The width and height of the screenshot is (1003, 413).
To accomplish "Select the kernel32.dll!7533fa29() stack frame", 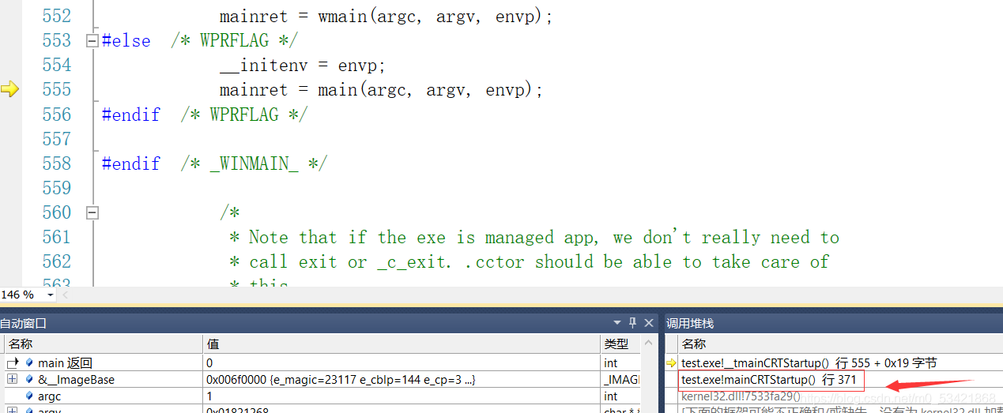I will (x=741, y=396).
